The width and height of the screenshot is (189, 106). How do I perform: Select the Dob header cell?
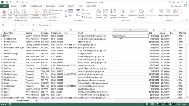pyautogui.click(x=154, y=33)
